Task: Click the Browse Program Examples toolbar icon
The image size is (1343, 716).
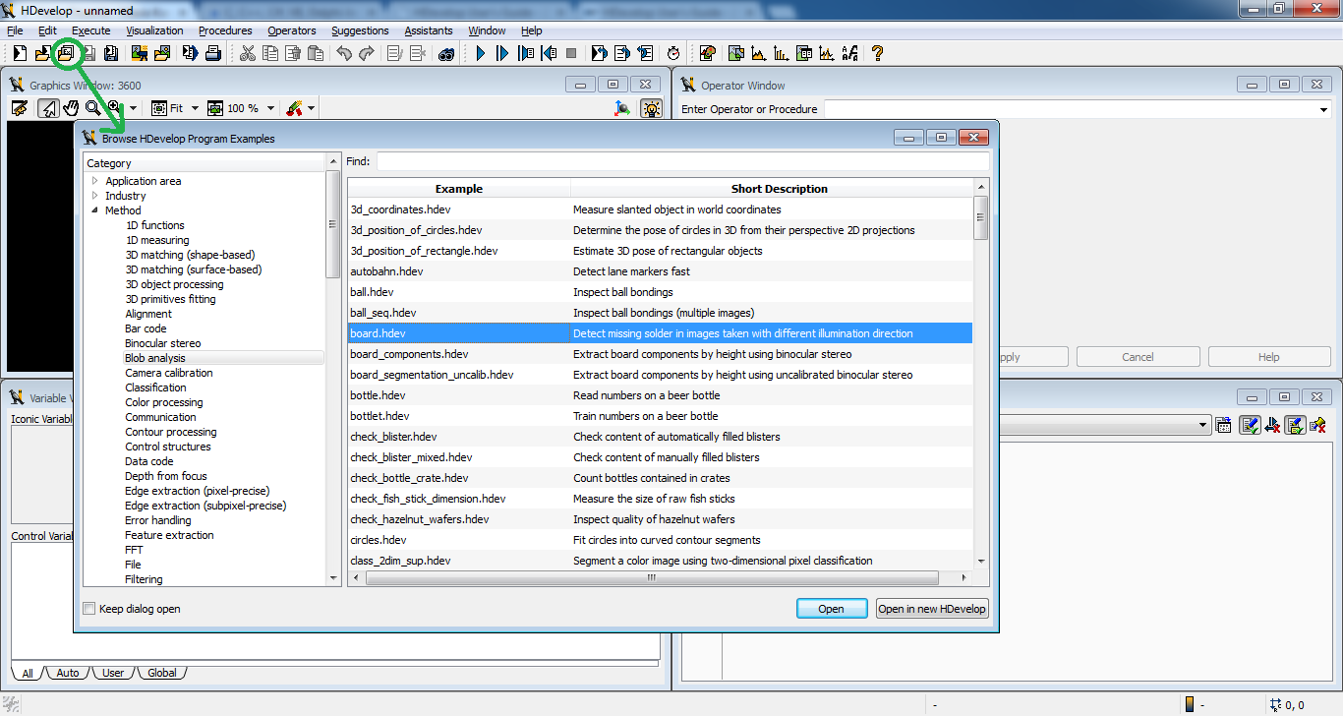Action: (66, 53)
